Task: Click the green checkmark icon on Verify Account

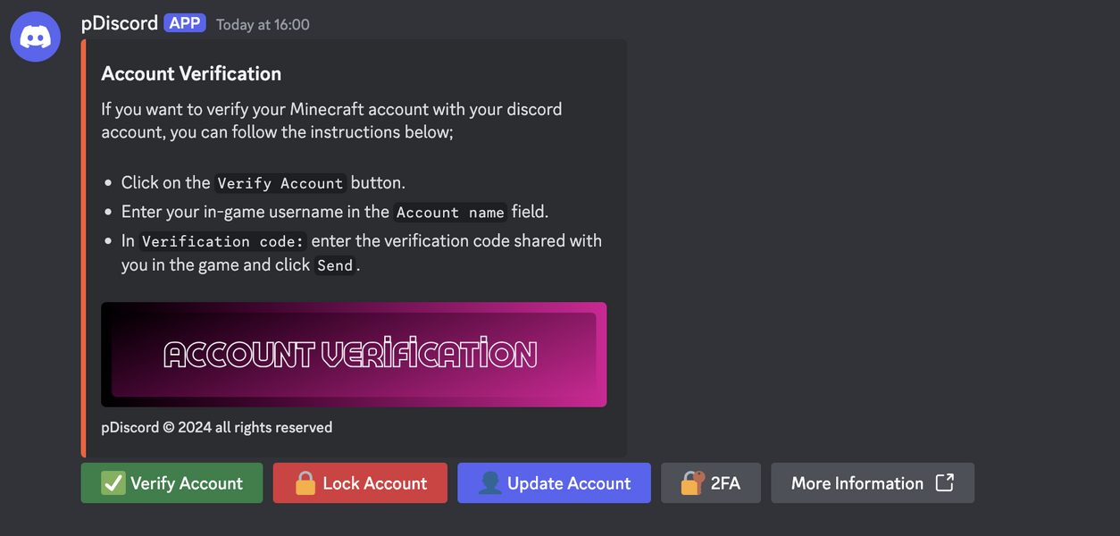Action: 113,483
